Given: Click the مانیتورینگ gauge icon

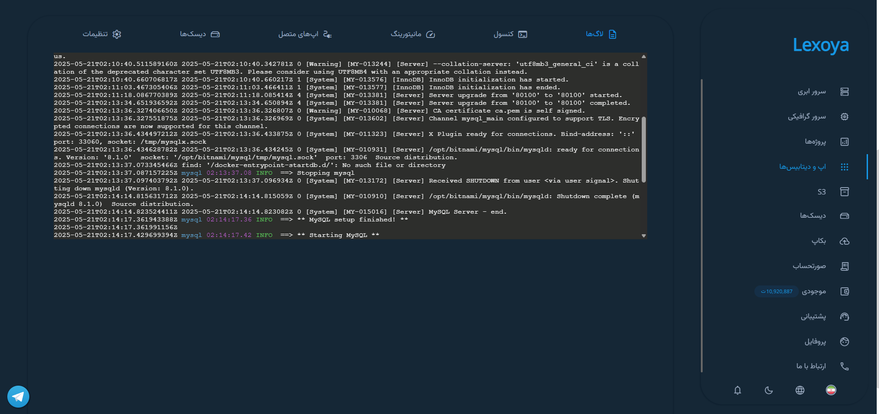Looking at the screenshot, I should 431,34.
